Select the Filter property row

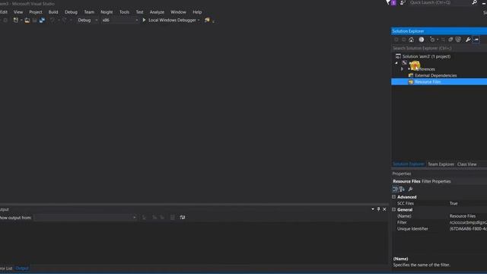(439, 222)
